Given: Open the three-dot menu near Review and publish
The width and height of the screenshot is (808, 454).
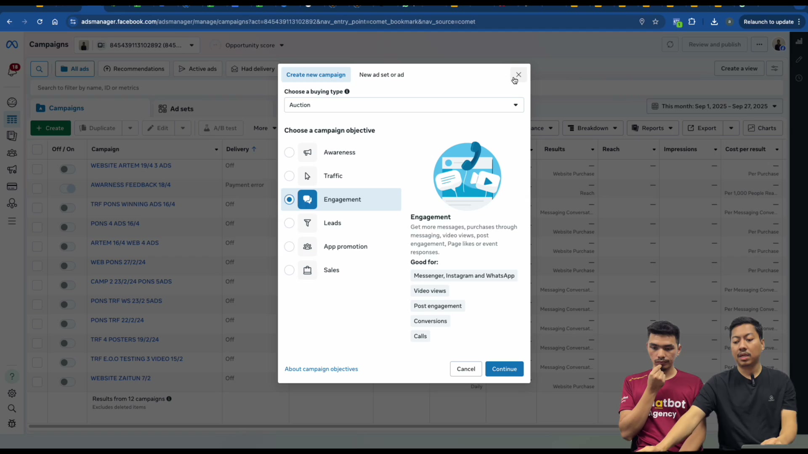Looking at the screenshot, I should pyautogui.click(x=759, y=45).
